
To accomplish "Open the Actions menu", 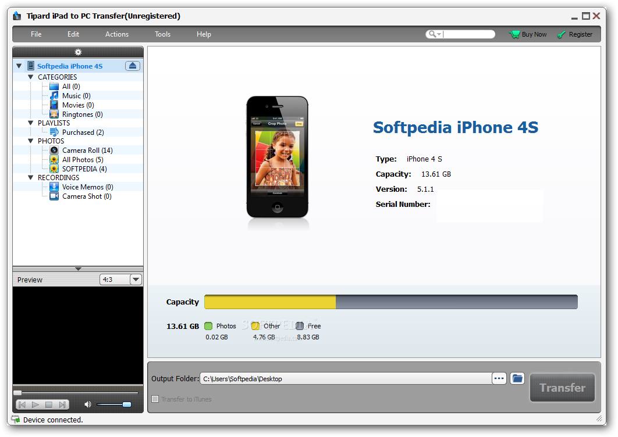I will point(116,34).
